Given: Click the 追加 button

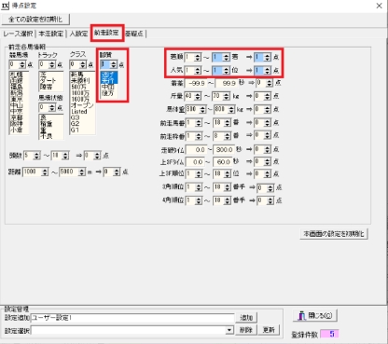Looking at the screenshot, I should (x=246, y=318).
